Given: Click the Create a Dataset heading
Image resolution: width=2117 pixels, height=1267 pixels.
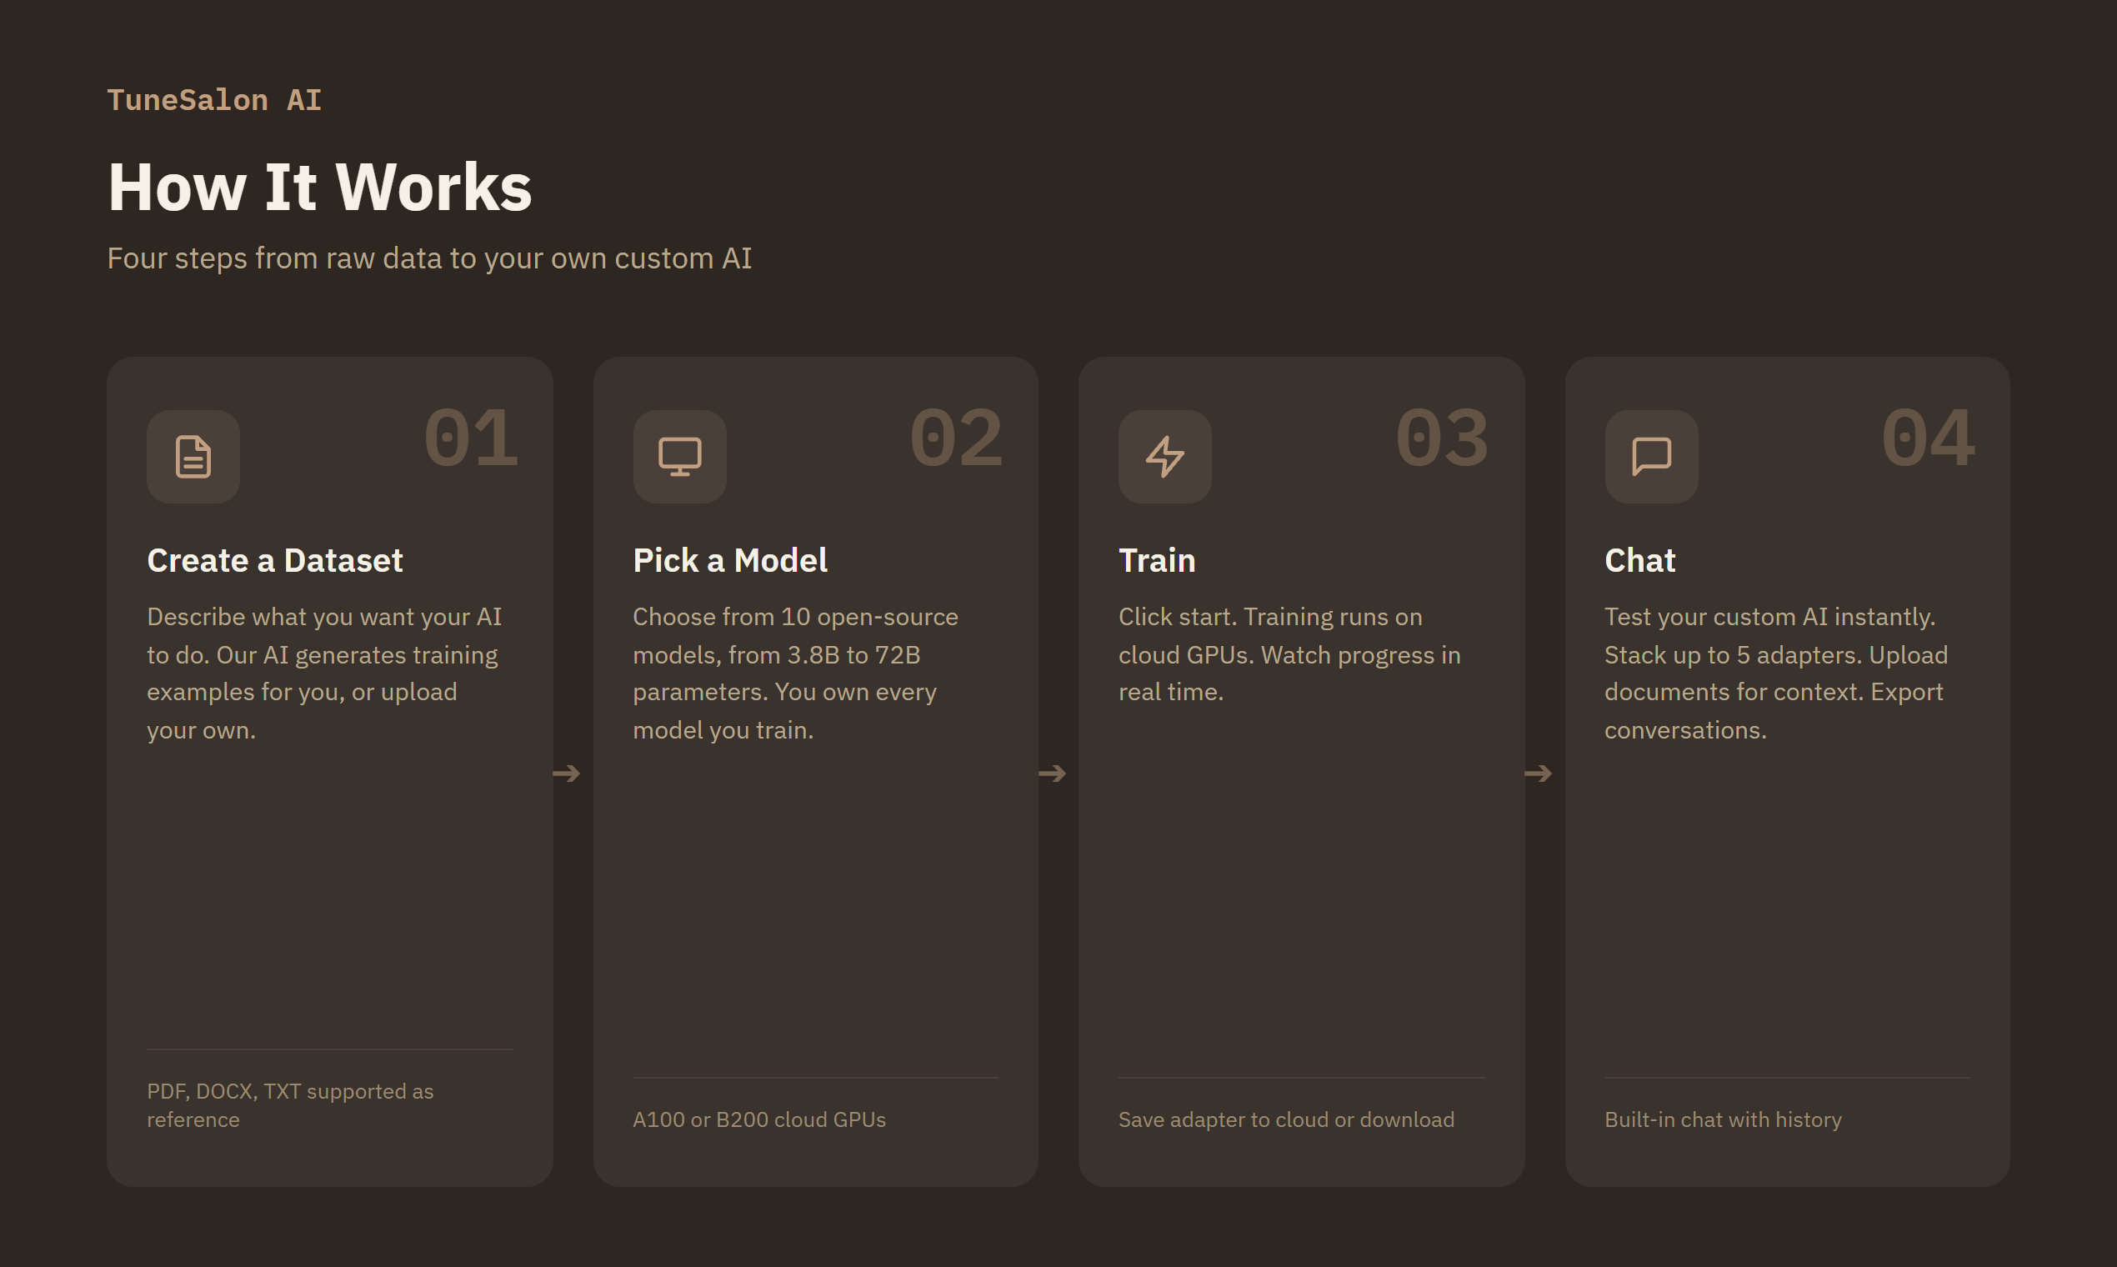Looking at the screenshot, I should tap(275, 560).
